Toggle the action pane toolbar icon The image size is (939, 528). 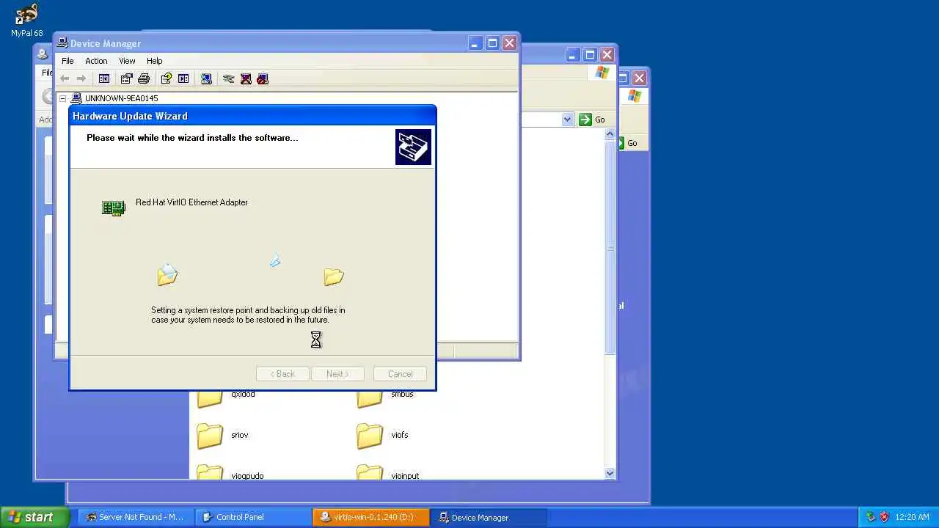tap(183, 78)
